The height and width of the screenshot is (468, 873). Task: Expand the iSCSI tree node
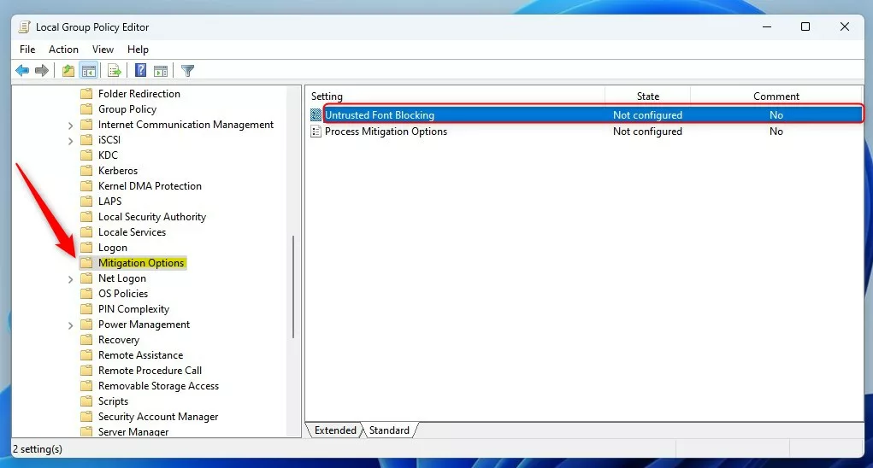[70, 141]
